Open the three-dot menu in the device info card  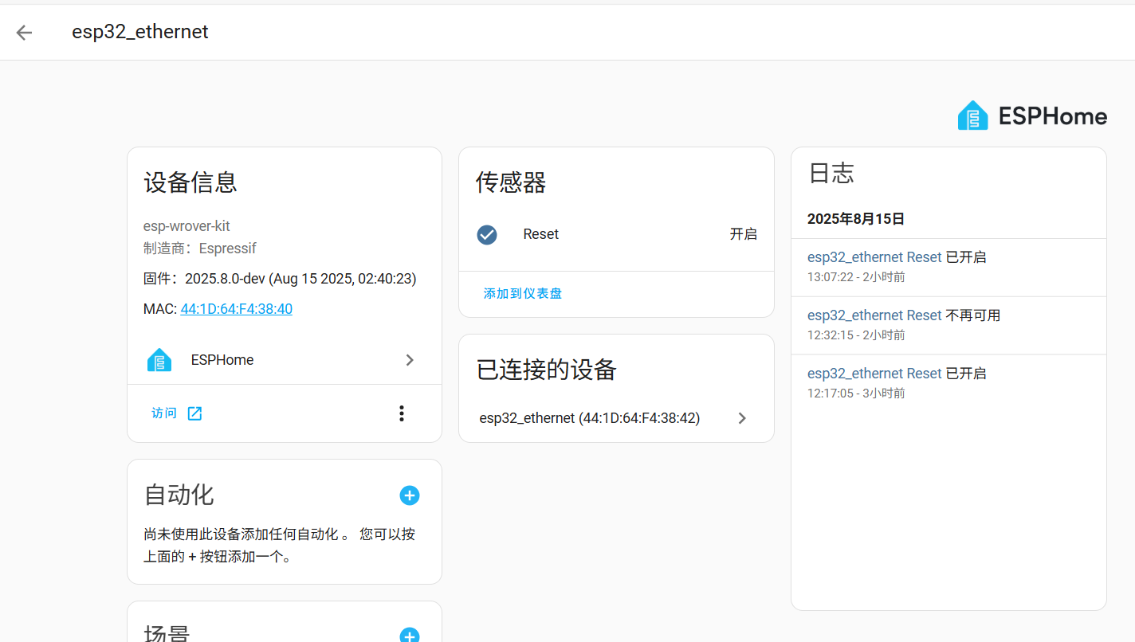click(402, 413)
